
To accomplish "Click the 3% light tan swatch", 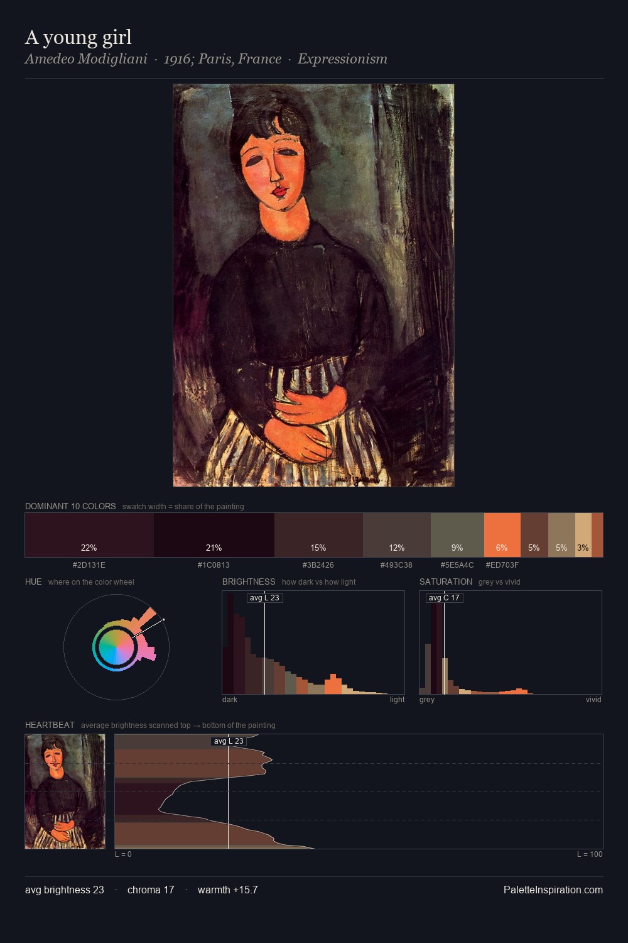I will [x=583, y=535].
